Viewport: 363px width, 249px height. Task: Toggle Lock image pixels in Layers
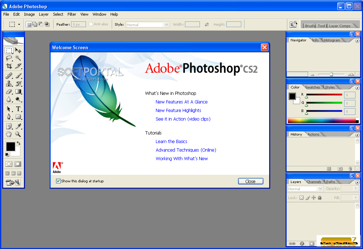pos(308,198)
